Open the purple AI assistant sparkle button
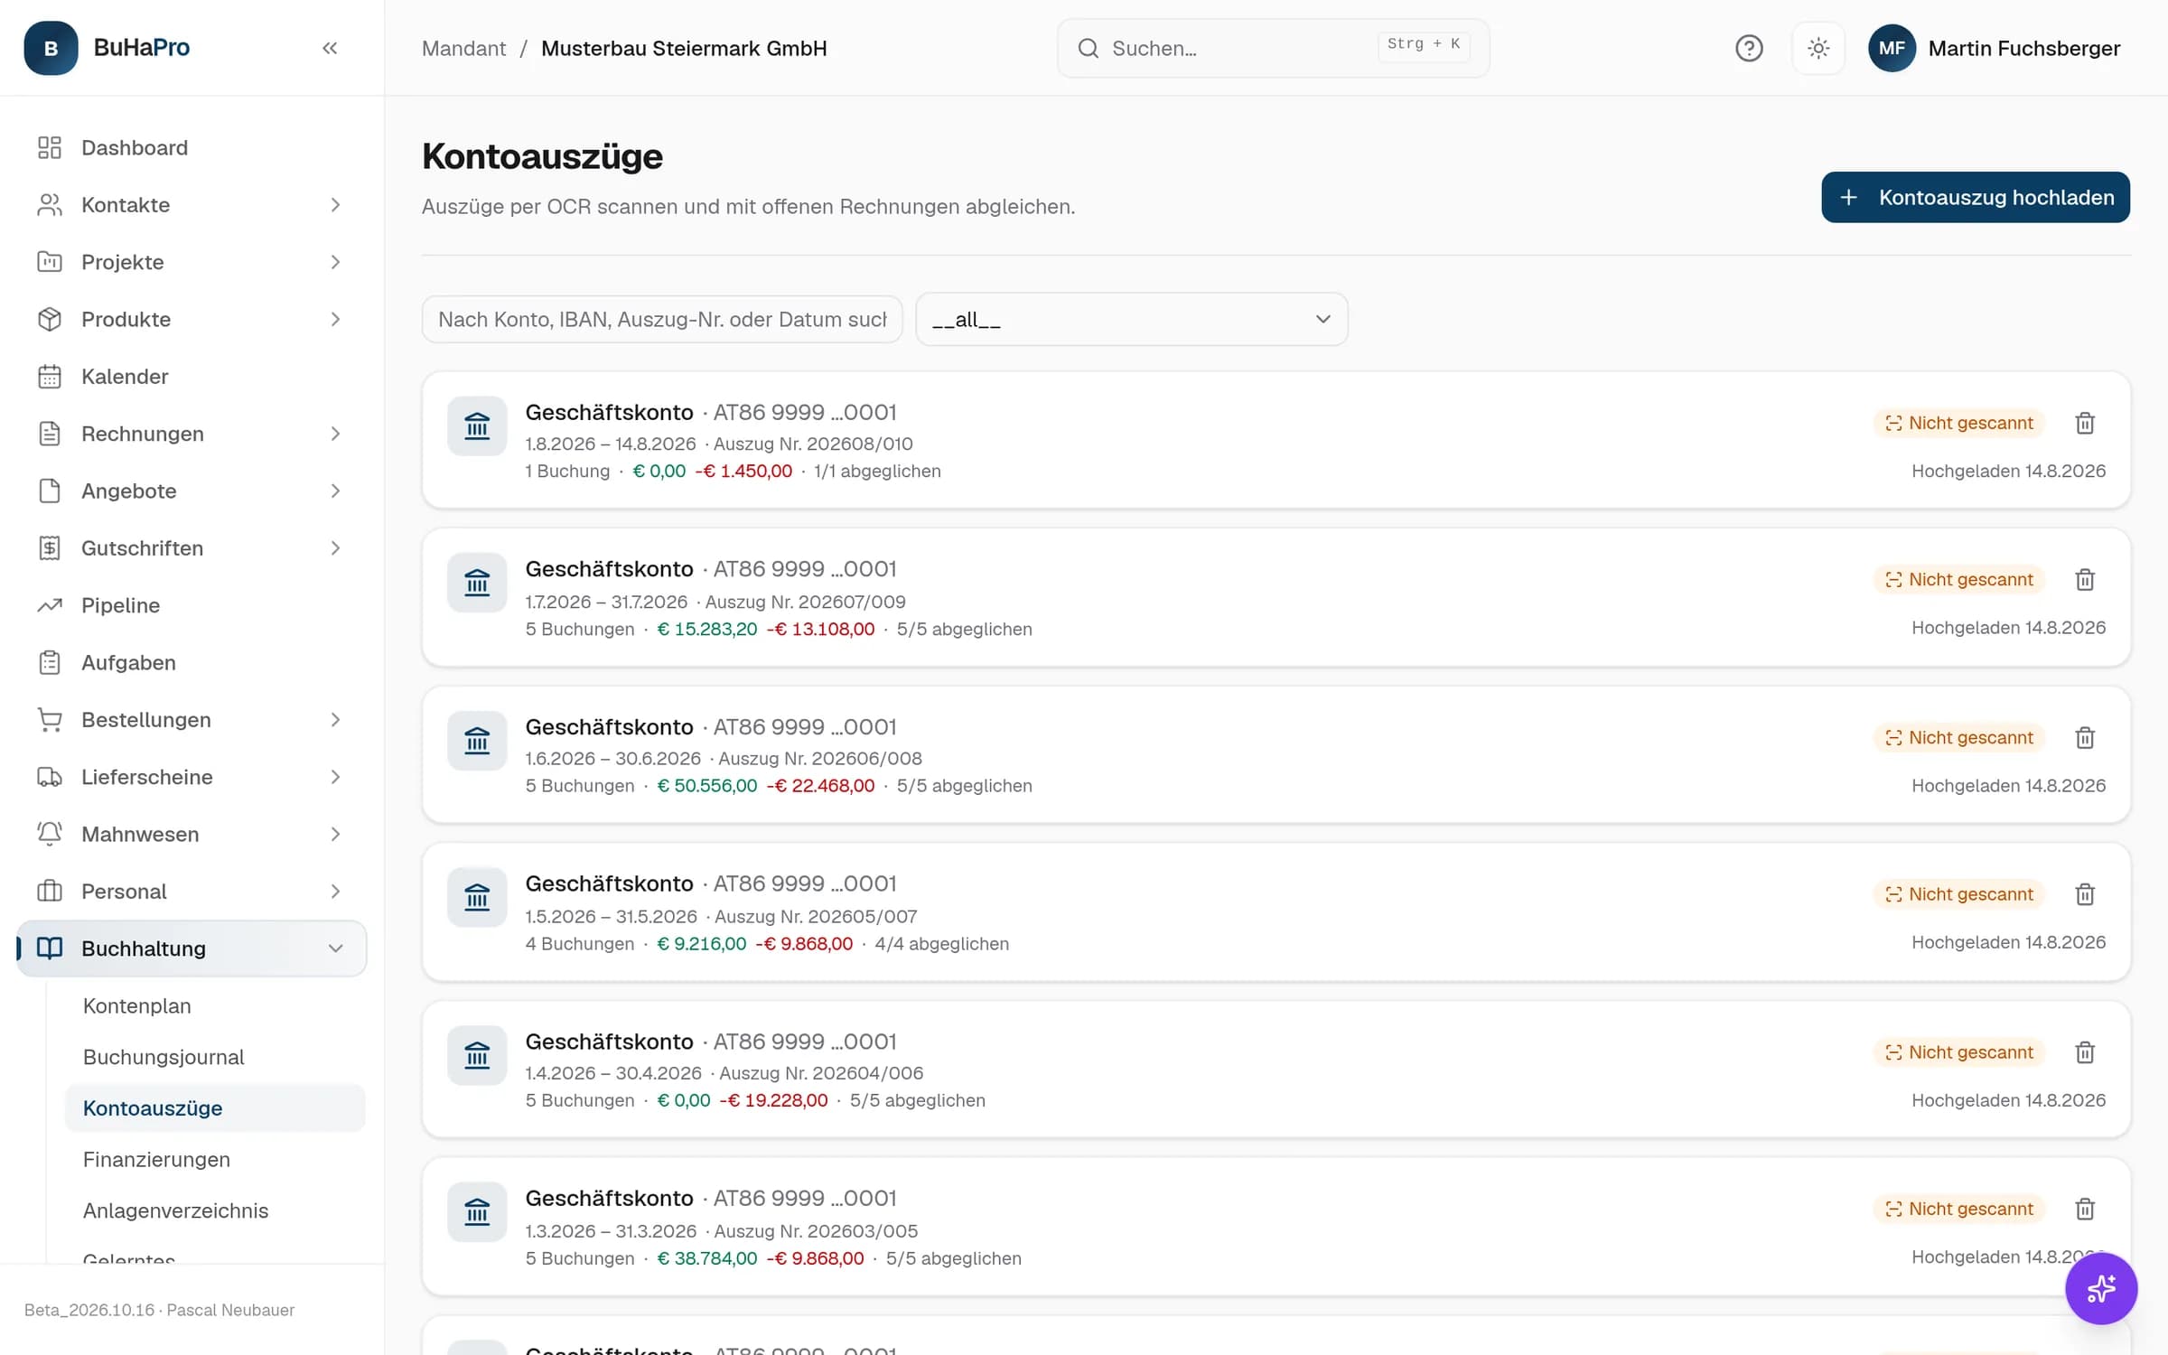Image resolution: width=2168 pixels, height=1355 pixels. coord(2101,1288)
